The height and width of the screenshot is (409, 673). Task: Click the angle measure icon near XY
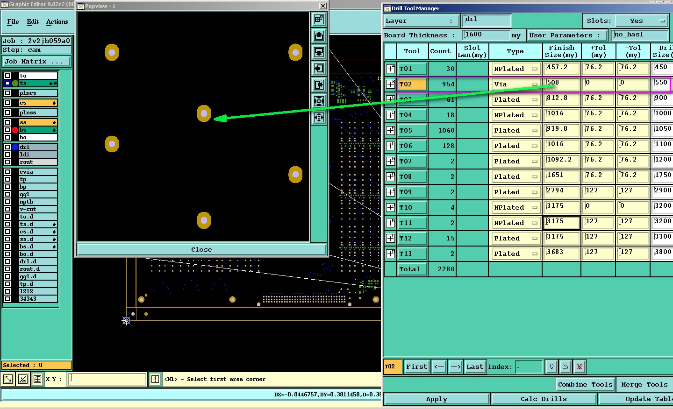[22, 379]
